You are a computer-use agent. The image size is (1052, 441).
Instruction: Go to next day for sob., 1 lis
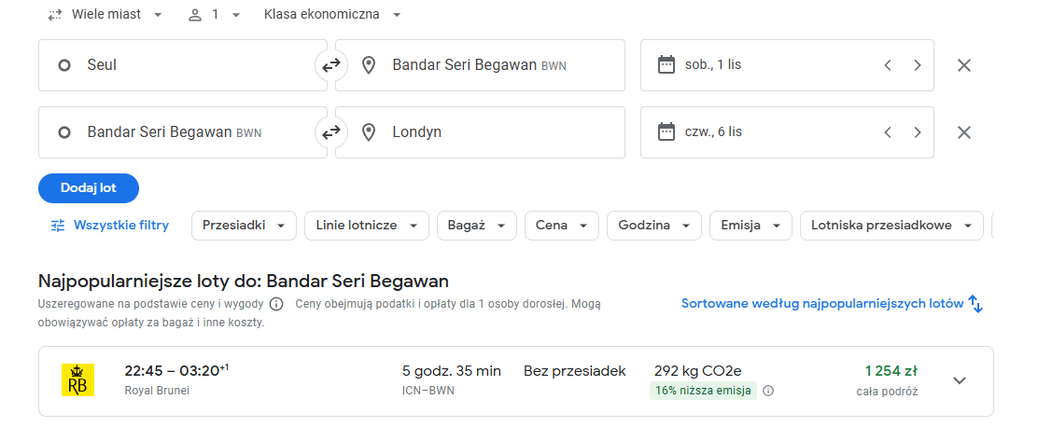tap(918, 65)
